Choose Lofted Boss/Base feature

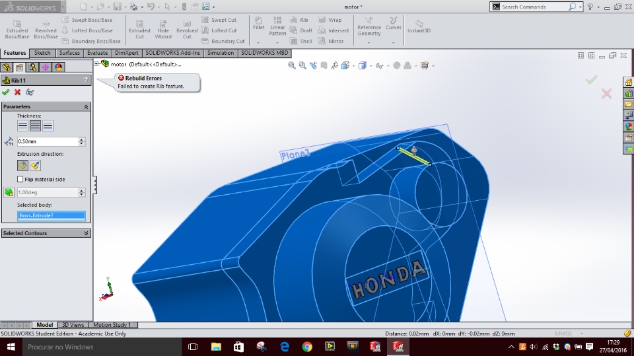pos(87,30)
